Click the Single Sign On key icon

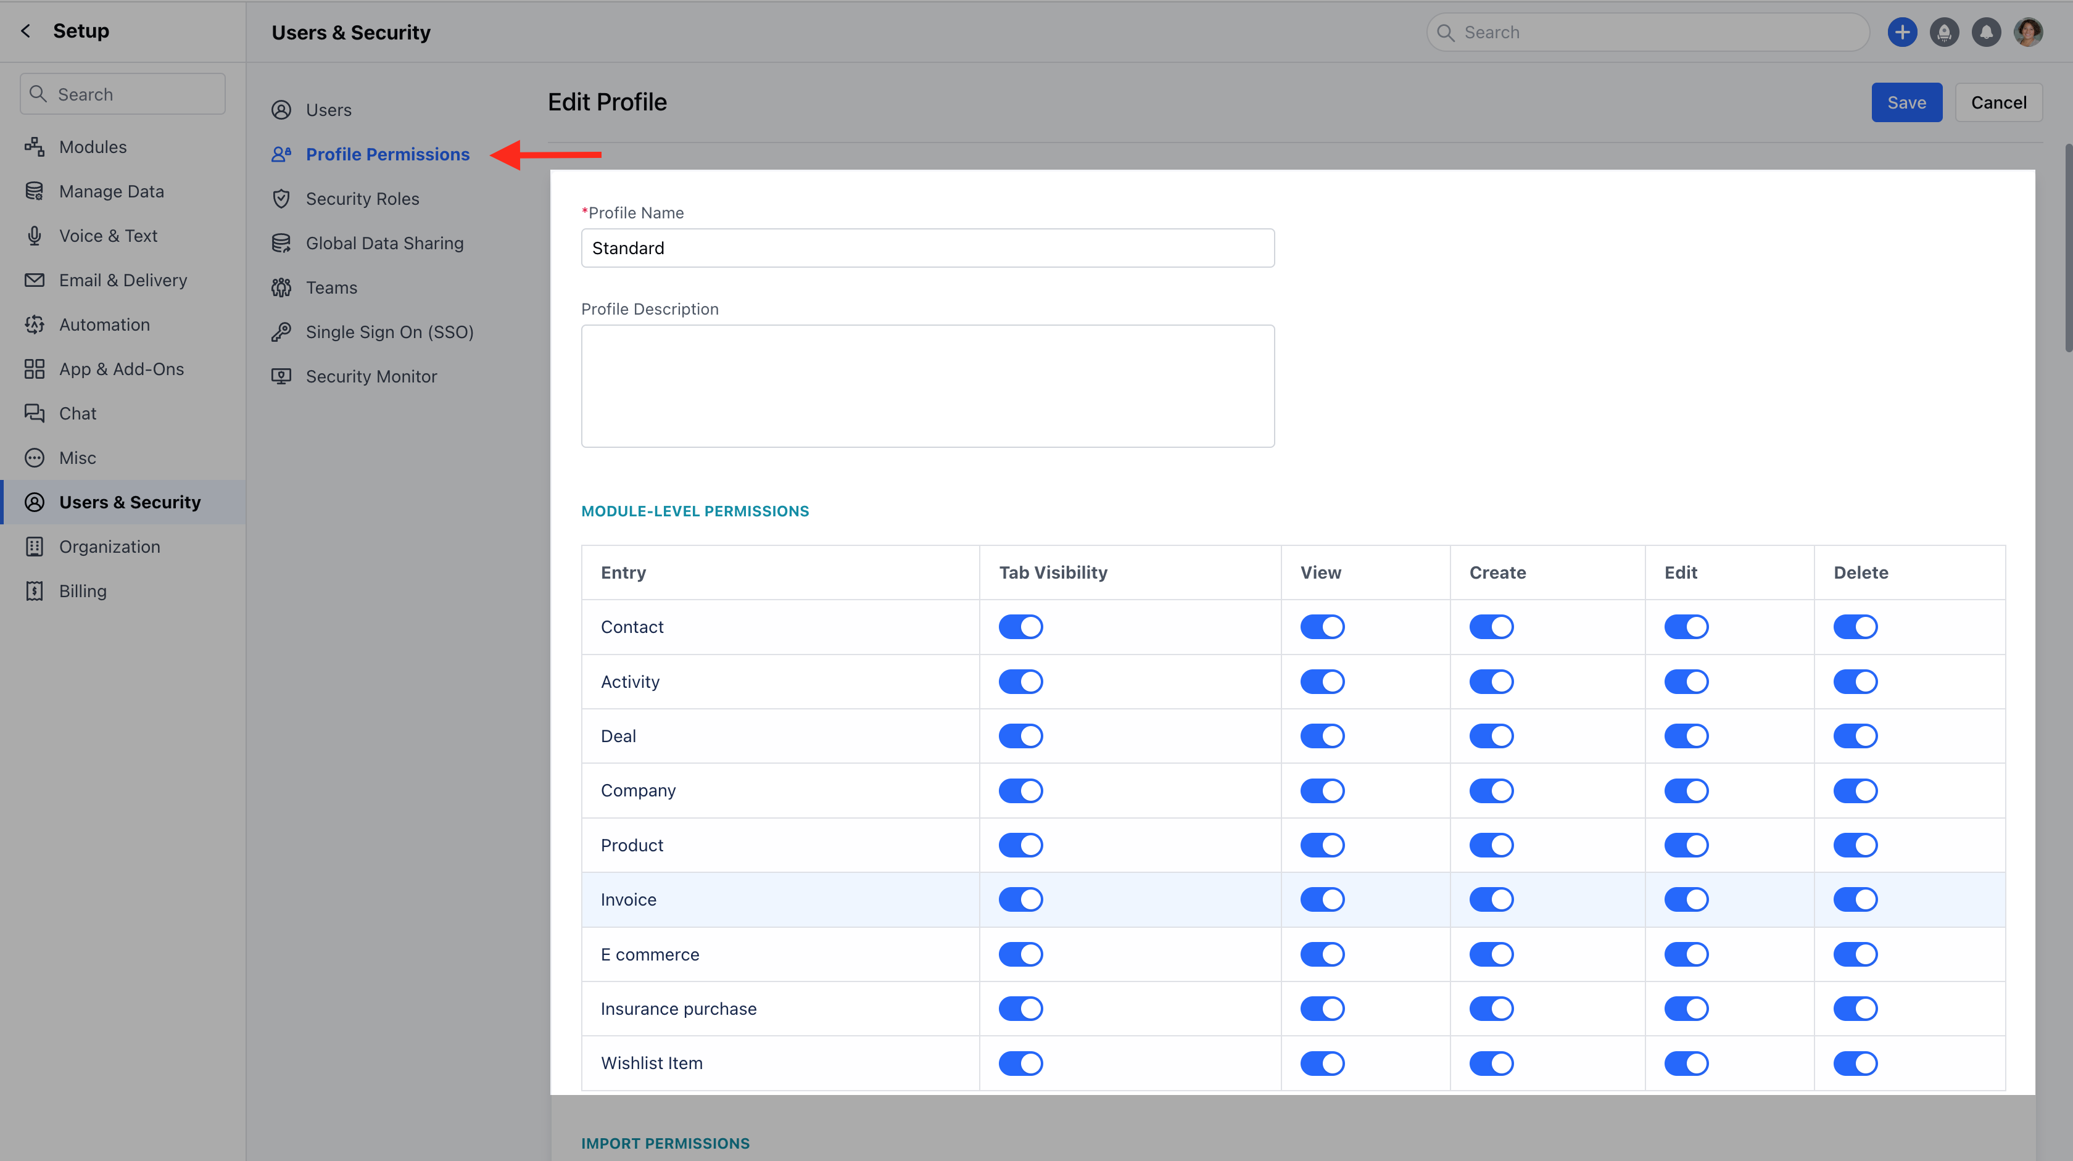(x=281, y=331)
